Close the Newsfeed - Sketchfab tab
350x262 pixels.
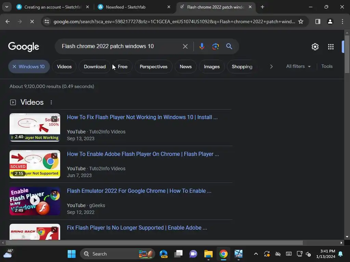pos(169,7)
